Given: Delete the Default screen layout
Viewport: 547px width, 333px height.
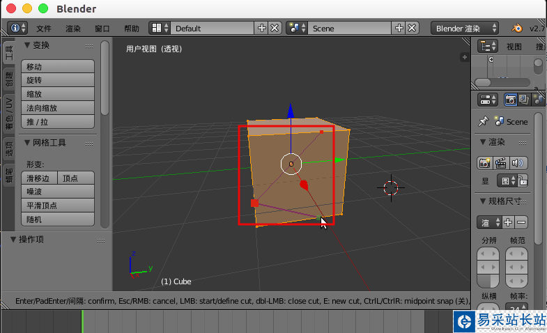Looking at the screenshot, I should pos(275,29).
